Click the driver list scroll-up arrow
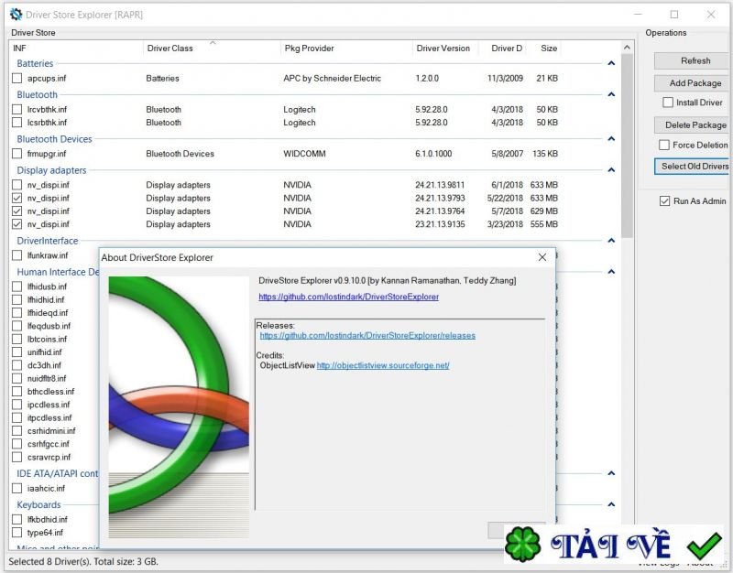Image resolution: width=733 pixels, height=573 pixels. point(628,48)
